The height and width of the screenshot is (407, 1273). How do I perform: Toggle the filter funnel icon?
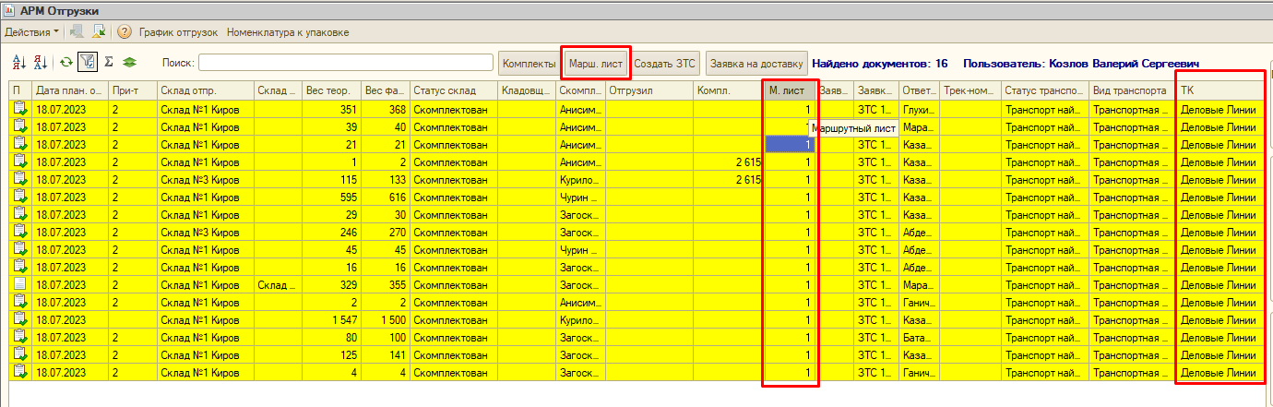click(x=87, y=63)
